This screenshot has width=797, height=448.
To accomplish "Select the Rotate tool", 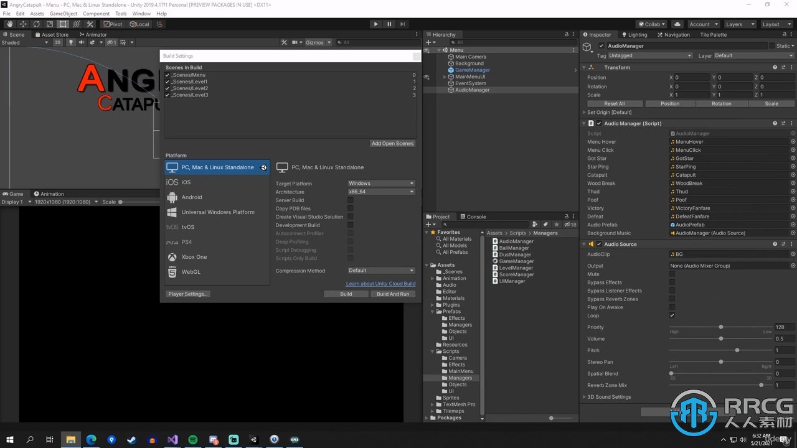I will 37,24.
